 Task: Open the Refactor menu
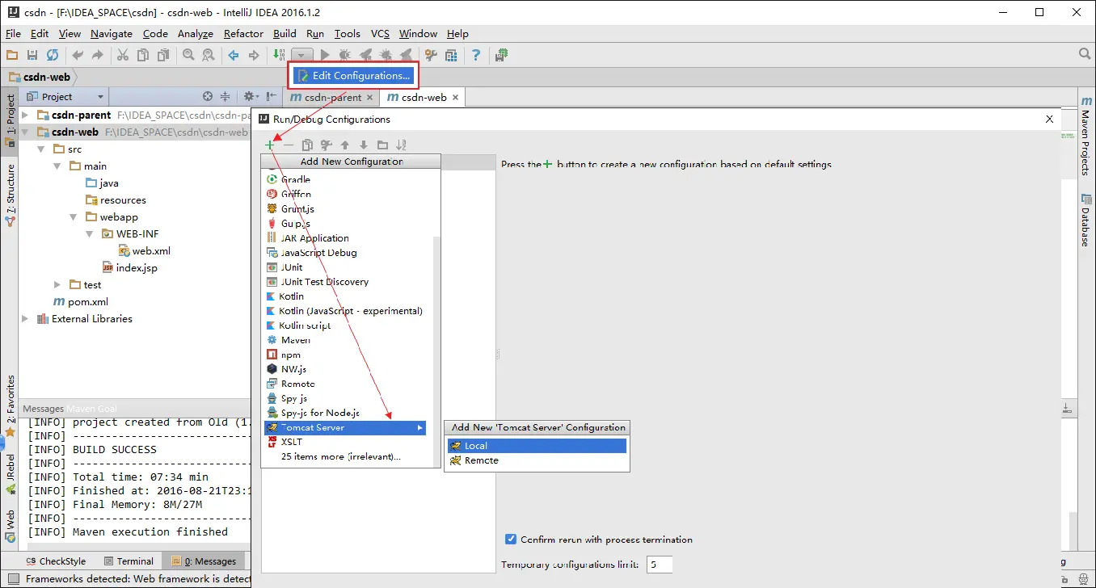tap(243, 33)
